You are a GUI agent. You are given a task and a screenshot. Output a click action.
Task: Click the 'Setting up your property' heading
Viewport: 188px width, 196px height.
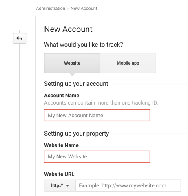[77, 134]
